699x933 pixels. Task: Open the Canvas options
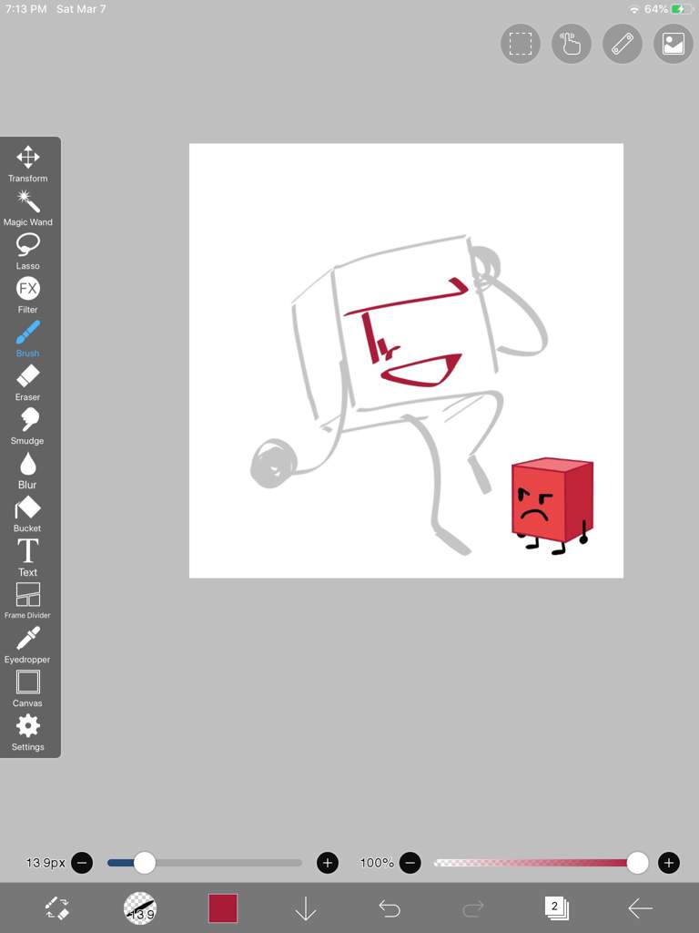point(28,689)
